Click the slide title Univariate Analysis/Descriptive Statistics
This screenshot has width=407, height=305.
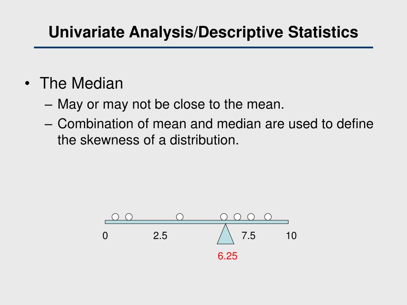coord(203,32)
